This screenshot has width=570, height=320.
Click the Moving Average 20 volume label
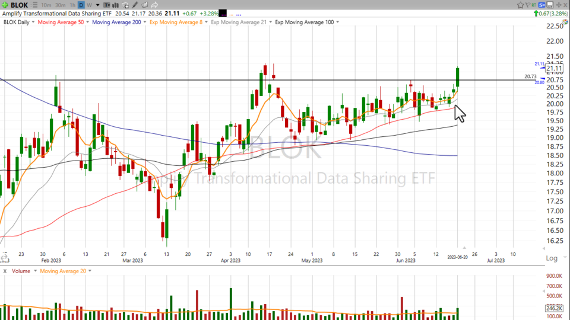(63, 271)
